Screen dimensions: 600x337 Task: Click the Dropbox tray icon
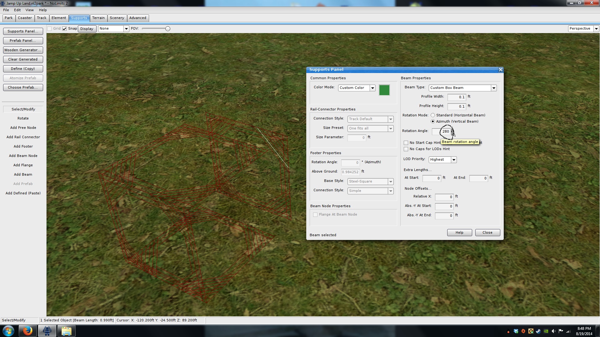coord(516,331)
